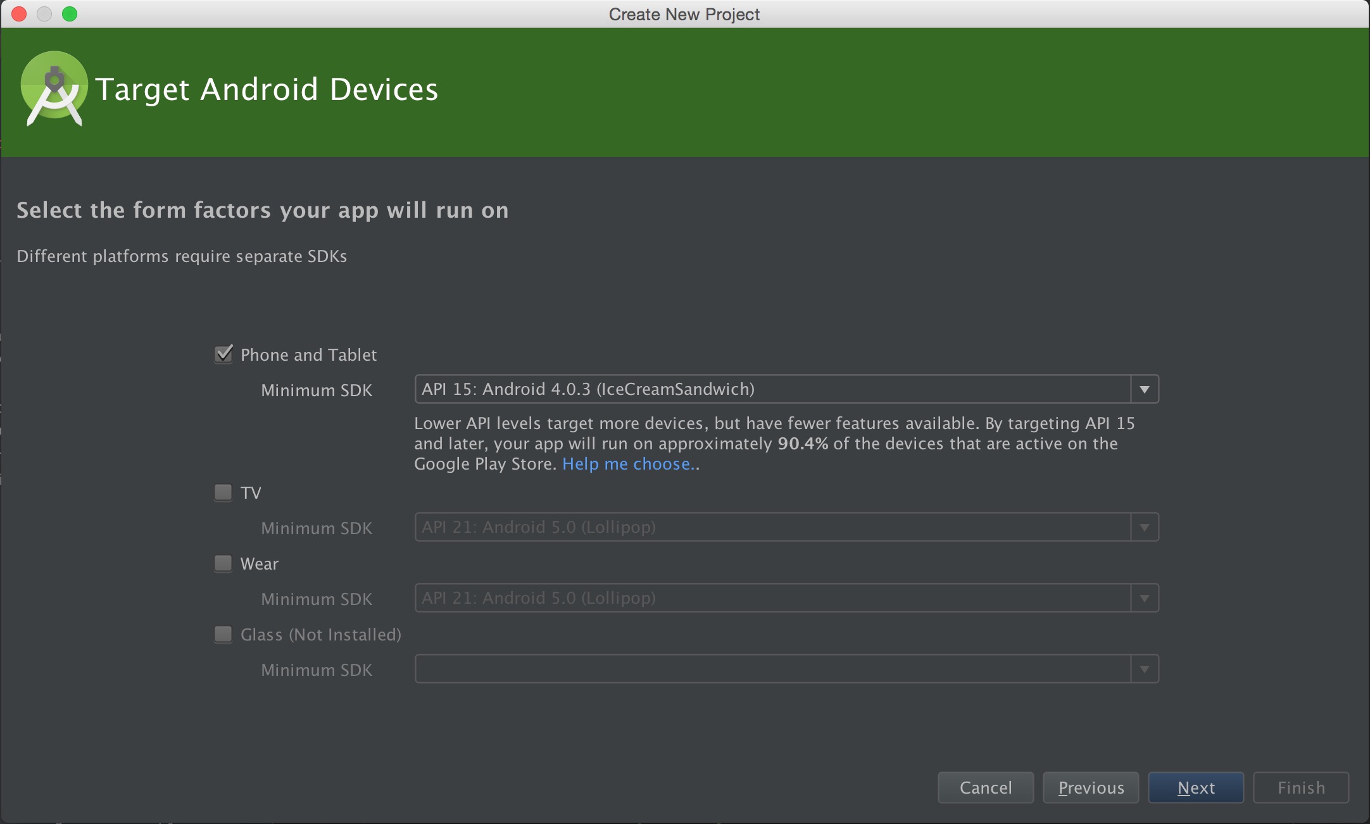Click the Phone and Tablet label
Viewport: 1370px width, 824px height.
308,355
